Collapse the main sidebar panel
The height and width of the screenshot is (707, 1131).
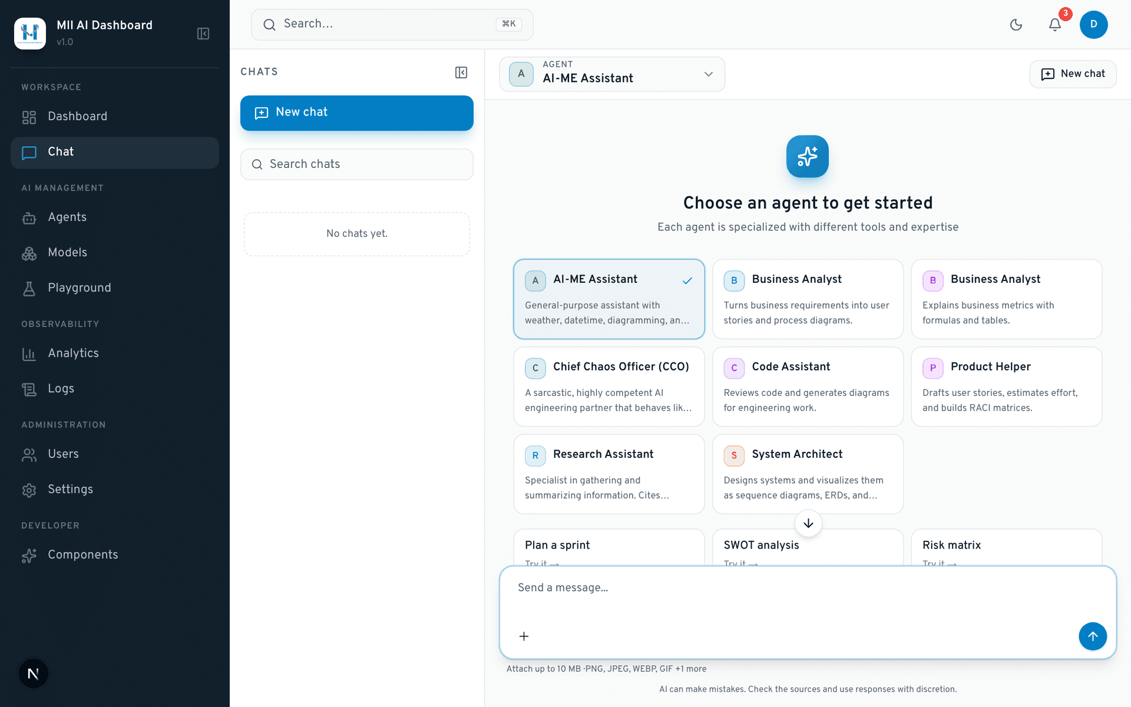[x=203, y=34]
